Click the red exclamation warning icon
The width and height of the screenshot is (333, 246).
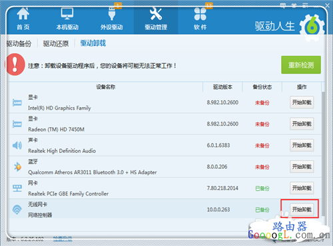tap(15, 64)
